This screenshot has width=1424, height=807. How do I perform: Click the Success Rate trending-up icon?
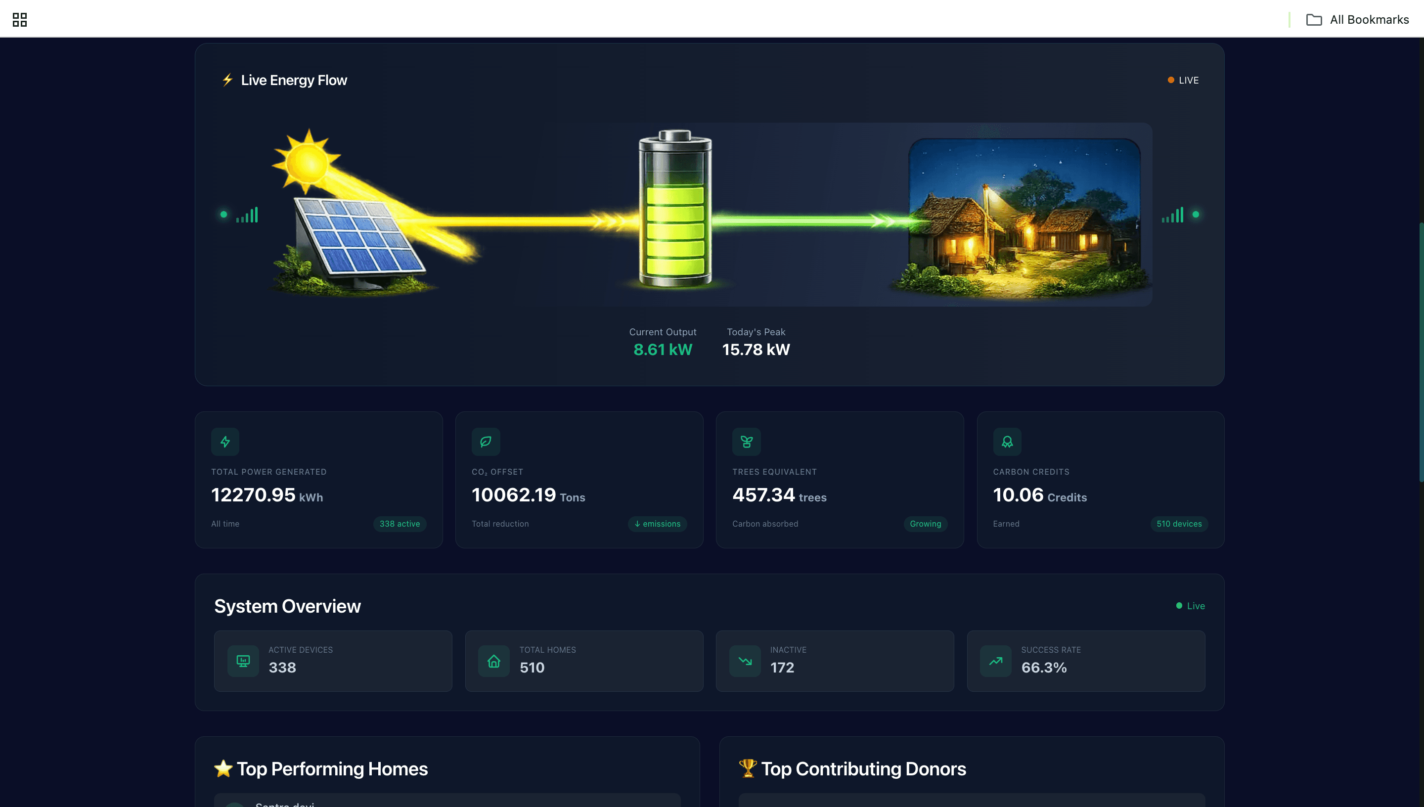pos(996,661)
